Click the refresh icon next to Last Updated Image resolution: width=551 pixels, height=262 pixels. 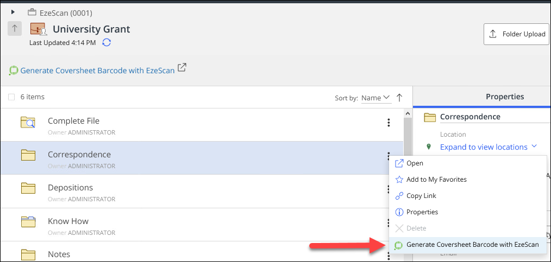107,42
